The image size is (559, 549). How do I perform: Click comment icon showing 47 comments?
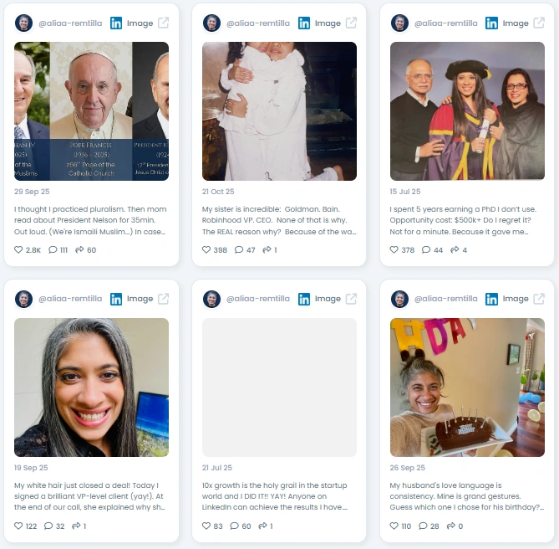[x=239, y=249]
